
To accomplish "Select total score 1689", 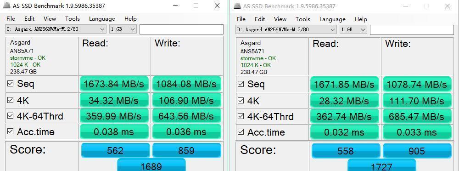I will click(x=151, y=165).
